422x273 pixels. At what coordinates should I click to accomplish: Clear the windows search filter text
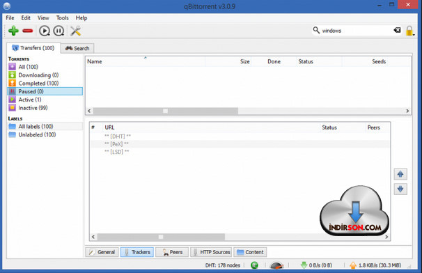click(x=397, y=30)
